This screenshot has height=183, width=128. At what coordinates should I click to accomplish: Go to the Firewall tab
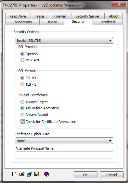[x=60, y=16]
